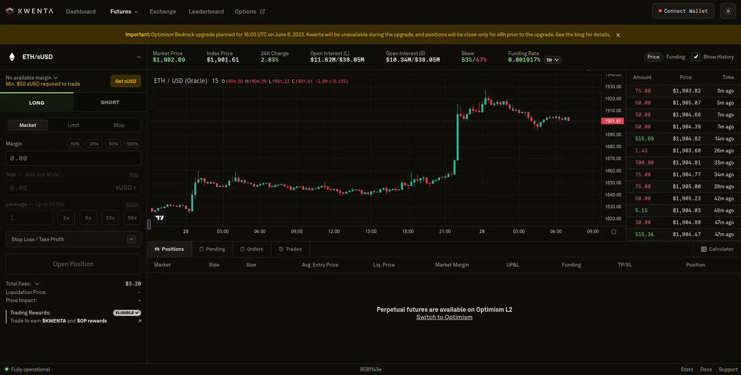The width and height of the screenshot is (741, 375).
Task: Select the SHORT side tab
Action: pos(110,102)
